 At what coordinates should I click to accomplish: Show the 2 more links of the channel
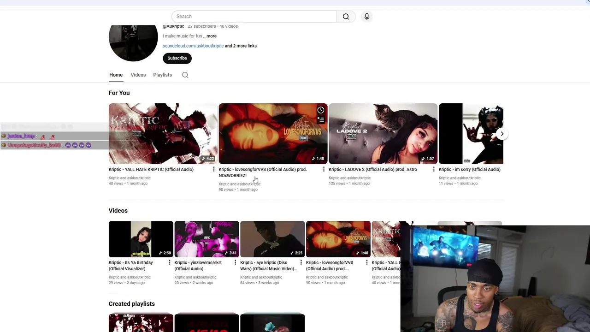coord(241,46)
